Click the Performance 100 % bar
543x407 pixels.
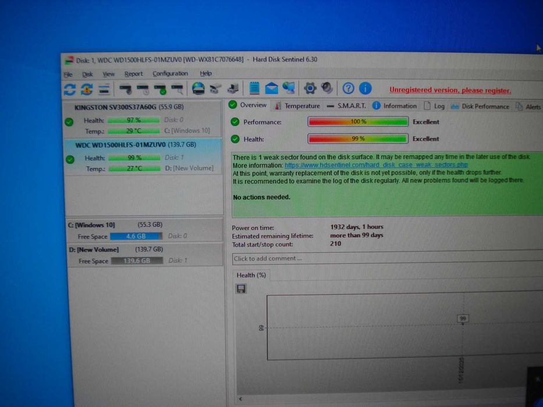coord(358,122)
